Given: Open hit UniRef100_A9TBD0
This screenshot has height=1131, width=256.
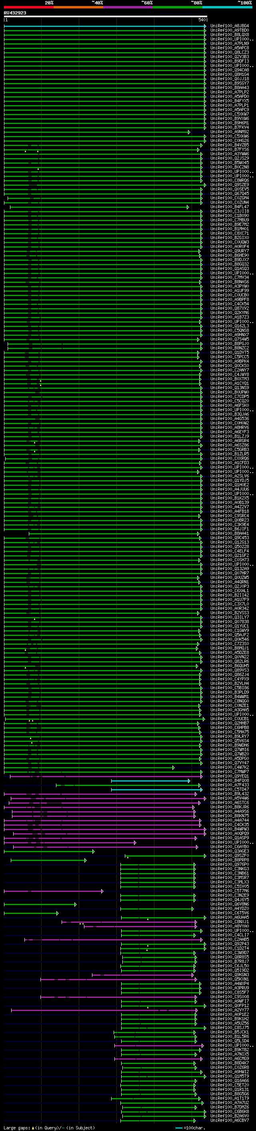Looking at the screenshot, I should pyautogui.click(x=230, y=30).
